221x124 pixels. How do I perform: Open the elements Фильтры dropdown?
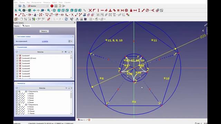(43, 88)
